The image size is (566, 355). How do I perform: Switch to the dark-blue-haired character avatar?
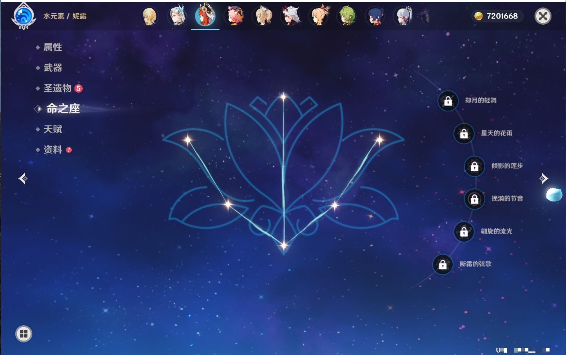tap(375, 16)
